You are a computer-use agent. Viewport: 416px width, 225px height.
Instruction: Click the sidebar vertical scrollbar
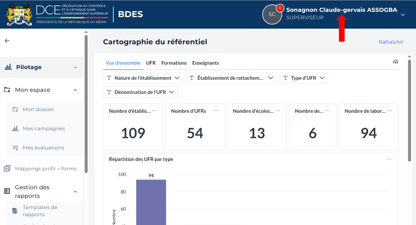[86, 103]
